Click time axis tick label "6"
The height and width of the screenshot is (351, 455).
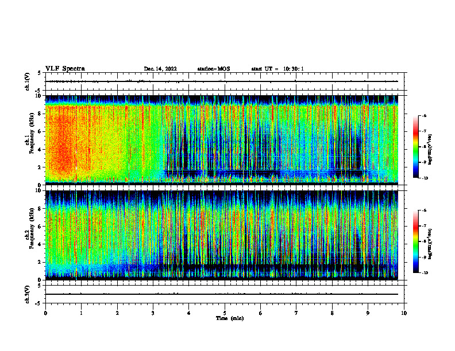(x=260, y=313)
